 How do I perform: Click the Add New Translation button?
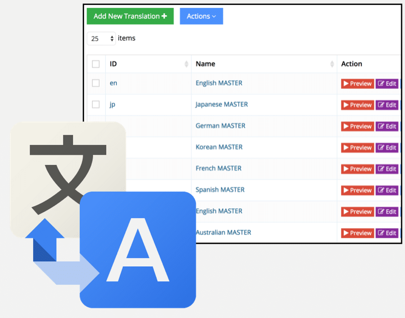130,16
